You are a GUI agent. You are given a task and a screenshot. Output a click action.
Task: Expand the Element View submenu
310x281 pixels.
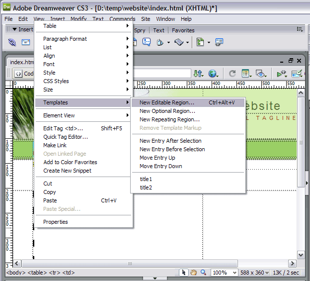[83, 115]
